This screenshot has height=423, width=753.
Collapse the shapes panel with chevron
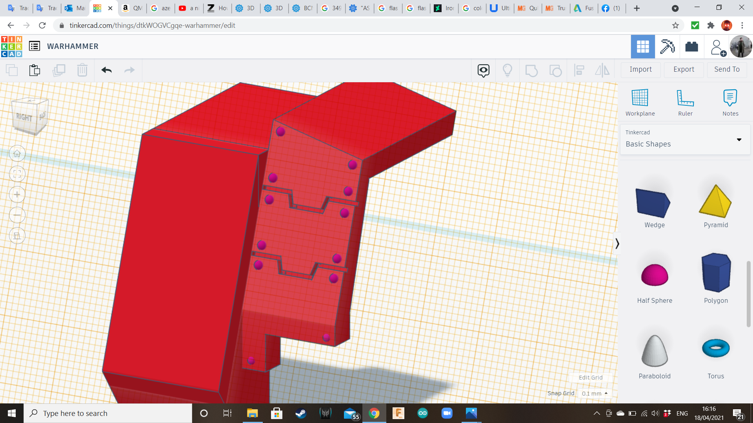pos(617,244)
